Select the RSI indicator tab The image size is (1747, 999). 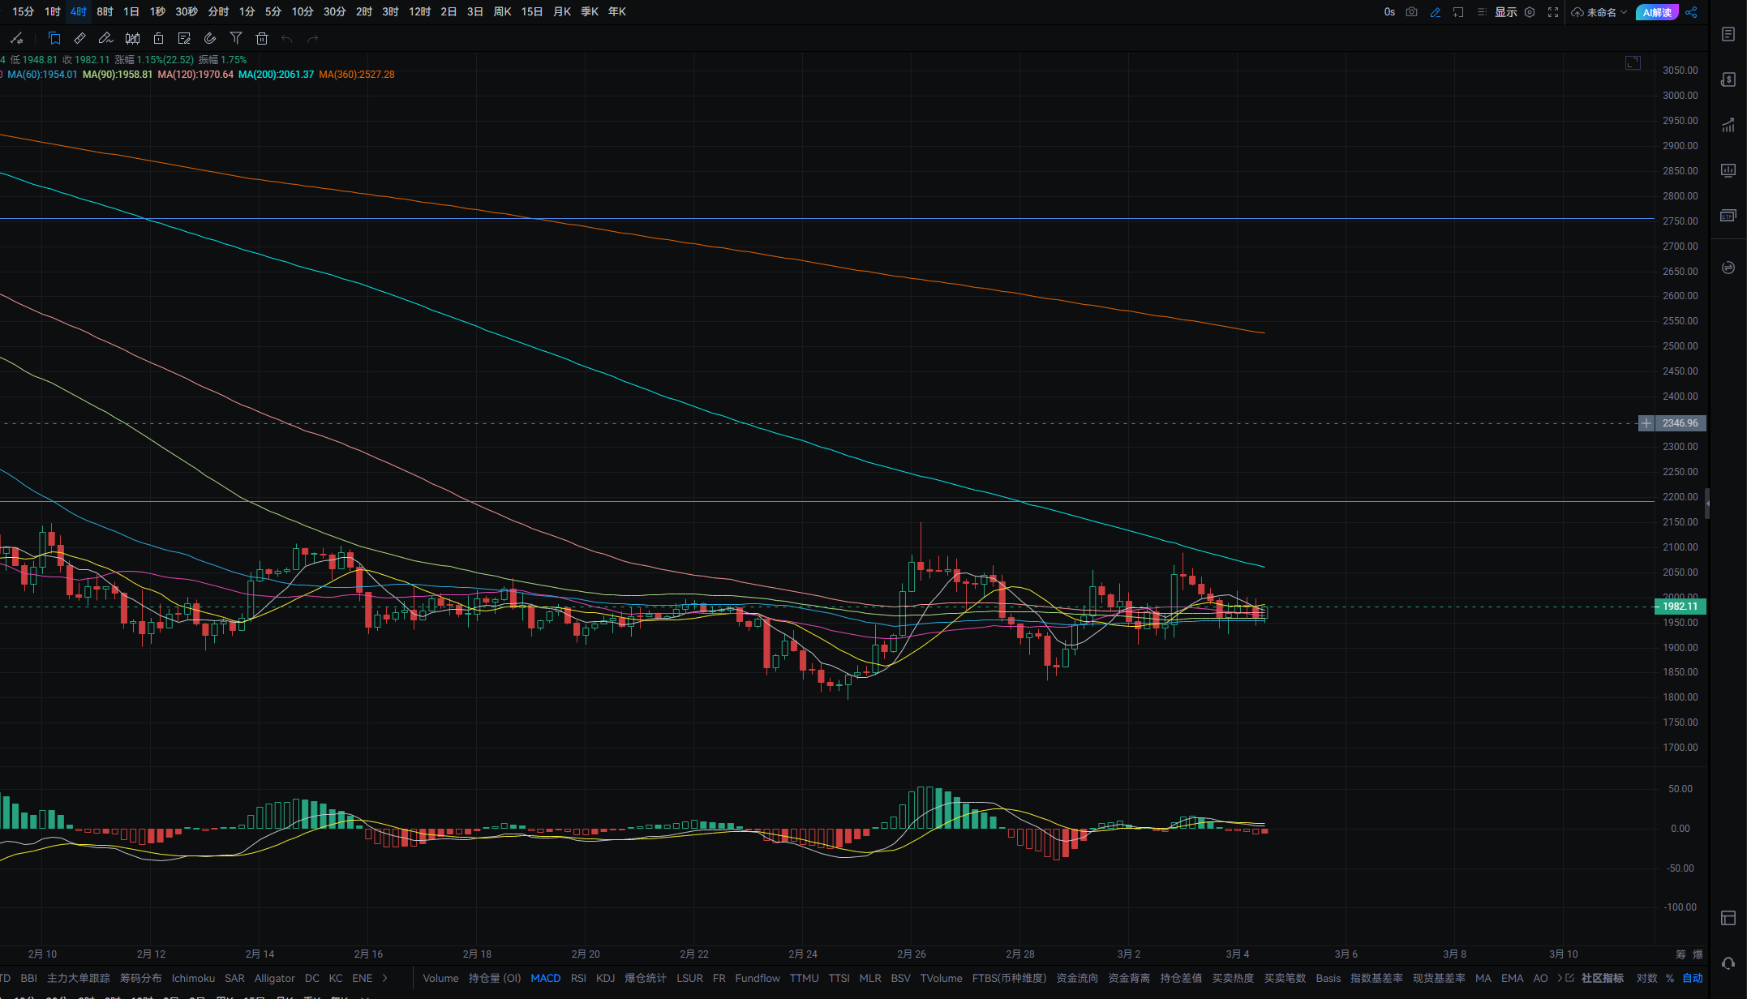point(578,978)
